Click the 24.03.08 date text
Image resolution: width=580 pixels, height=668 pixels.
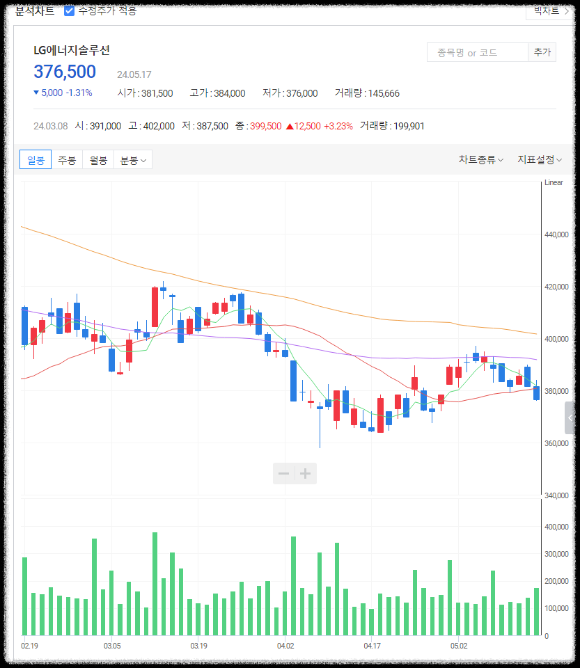coord(51,126)
